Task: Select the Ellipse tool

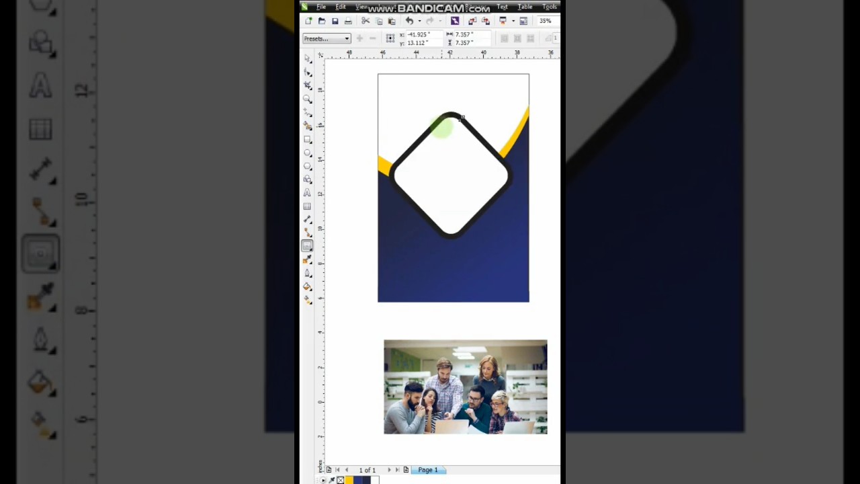Action: [x=308, y=153]
